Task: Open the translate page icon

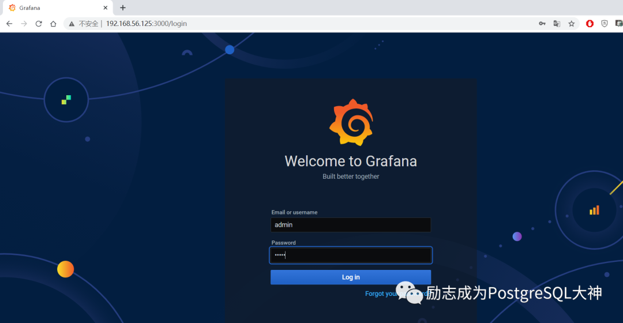Action: [x=557, y=24]
